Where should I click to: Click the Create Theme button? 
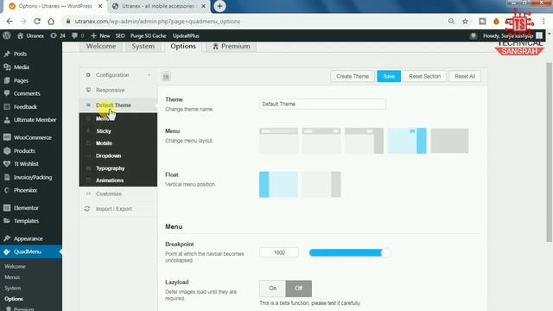click(x=353, y=76)
